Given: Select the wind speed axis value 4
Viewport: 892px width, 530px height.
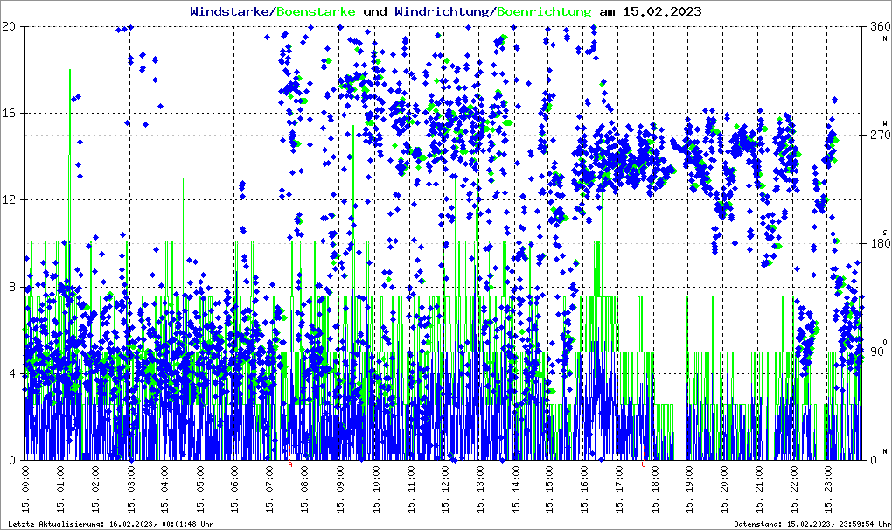Looking at the screenshot, I should tap(12, 374).
